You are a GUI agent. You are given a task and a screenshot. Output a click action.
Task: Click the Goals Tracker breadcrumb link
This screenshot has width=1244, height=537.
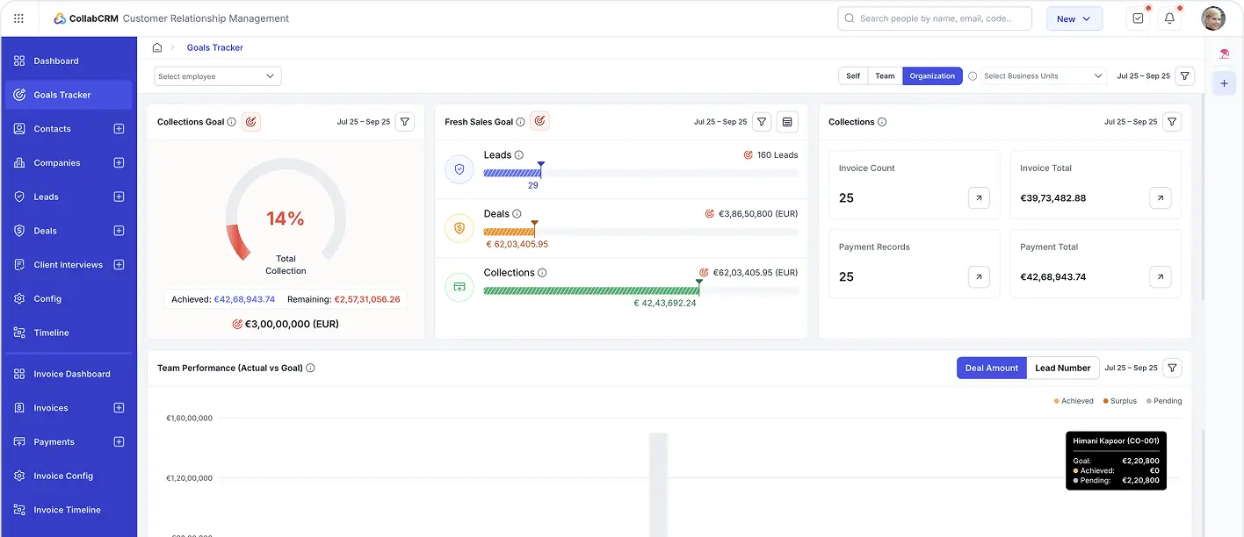(x=215, y=47)
